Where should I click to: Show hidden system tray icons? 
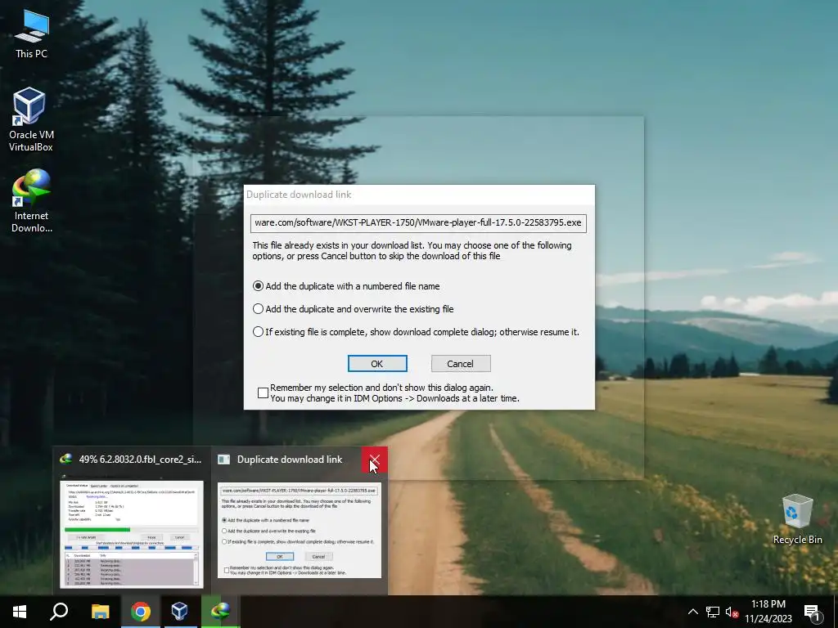(692, 612)
